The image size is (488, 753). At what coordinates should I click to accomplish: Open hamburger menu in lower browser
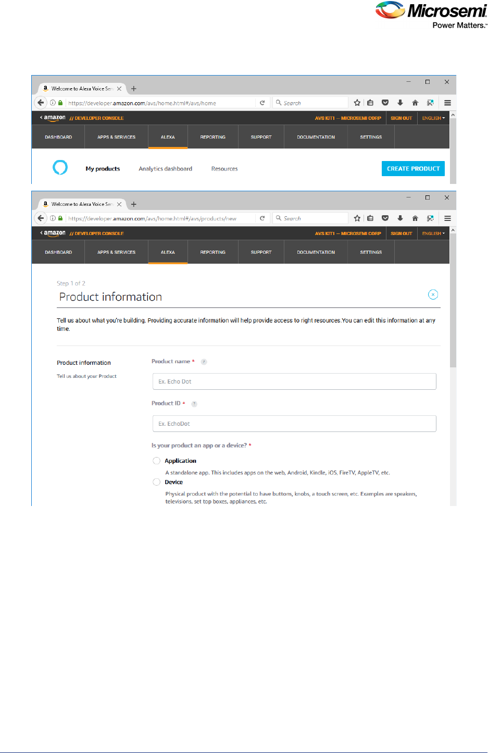tap(447, 218)
